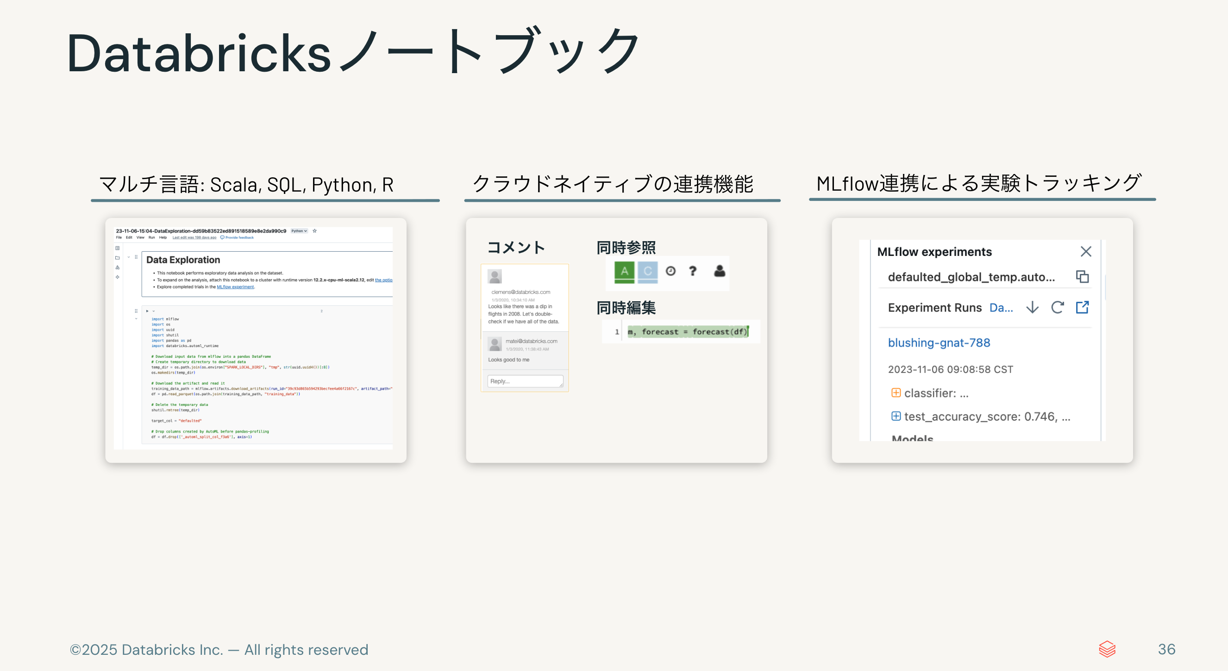Copy the defaulted_global_temp experiment name
Image resolution: width=1228 pixels, height=671 pixels.
1083,277
